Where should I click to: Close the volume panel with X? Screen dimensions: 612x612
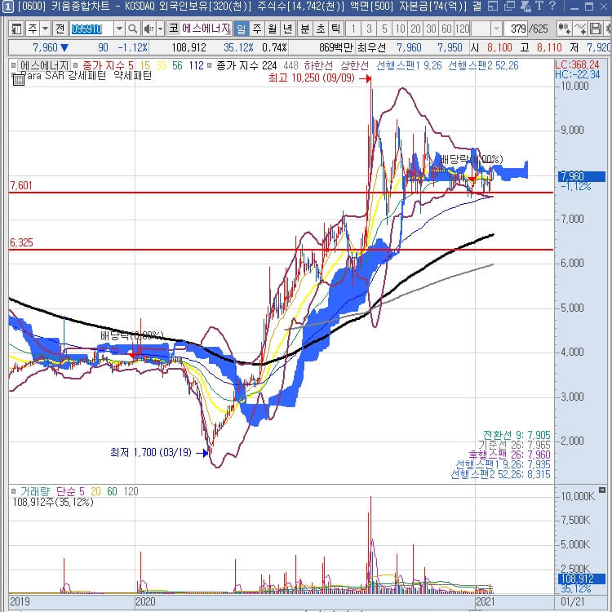pos(602,490)
